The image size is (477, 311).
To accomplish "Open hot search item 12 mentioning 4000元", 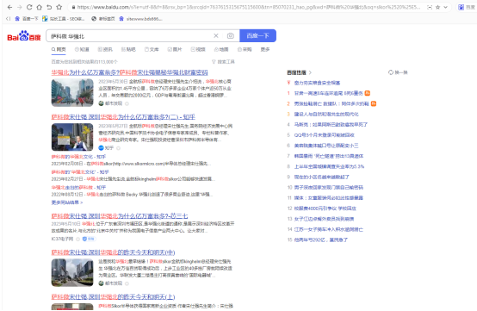I will [x=325, y=208].
